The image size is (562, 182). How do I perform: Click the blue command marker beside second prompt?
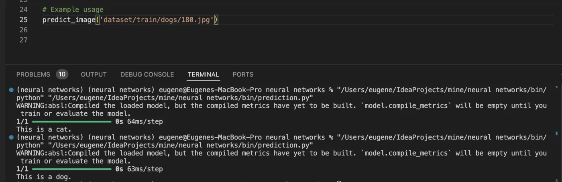(11, 137)
